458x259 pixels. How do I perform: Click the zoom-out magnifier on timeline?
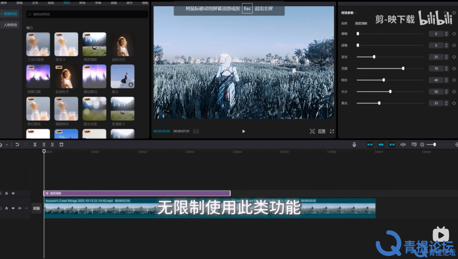(422, 144)
